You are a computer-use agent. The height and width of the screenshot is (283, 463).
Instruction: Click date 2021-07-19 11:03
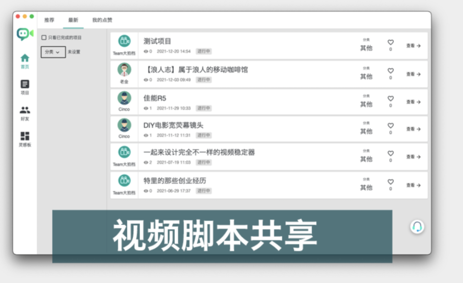(174, 162)
